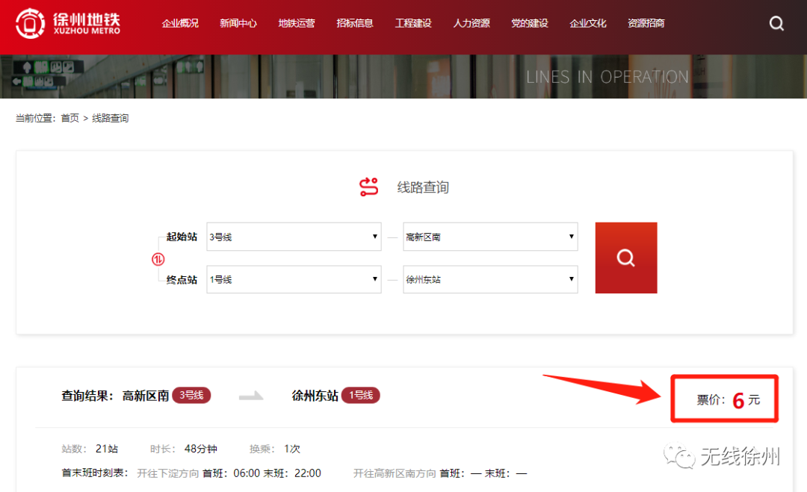Open the 招标信息 menu
Image resolution: width=807 pixels, height=492 pixels.
[x=355, y=23]
